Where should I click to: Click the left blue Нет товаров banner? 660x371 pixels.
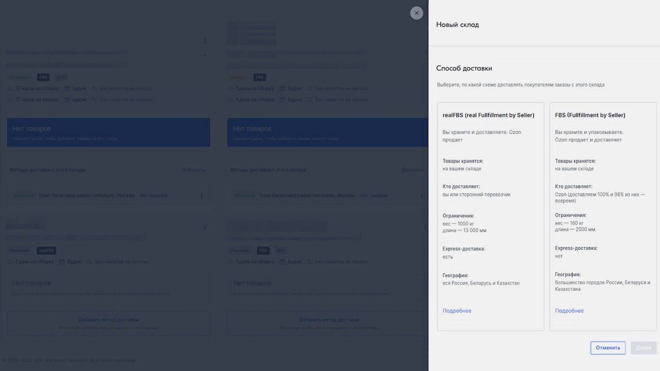108,132
